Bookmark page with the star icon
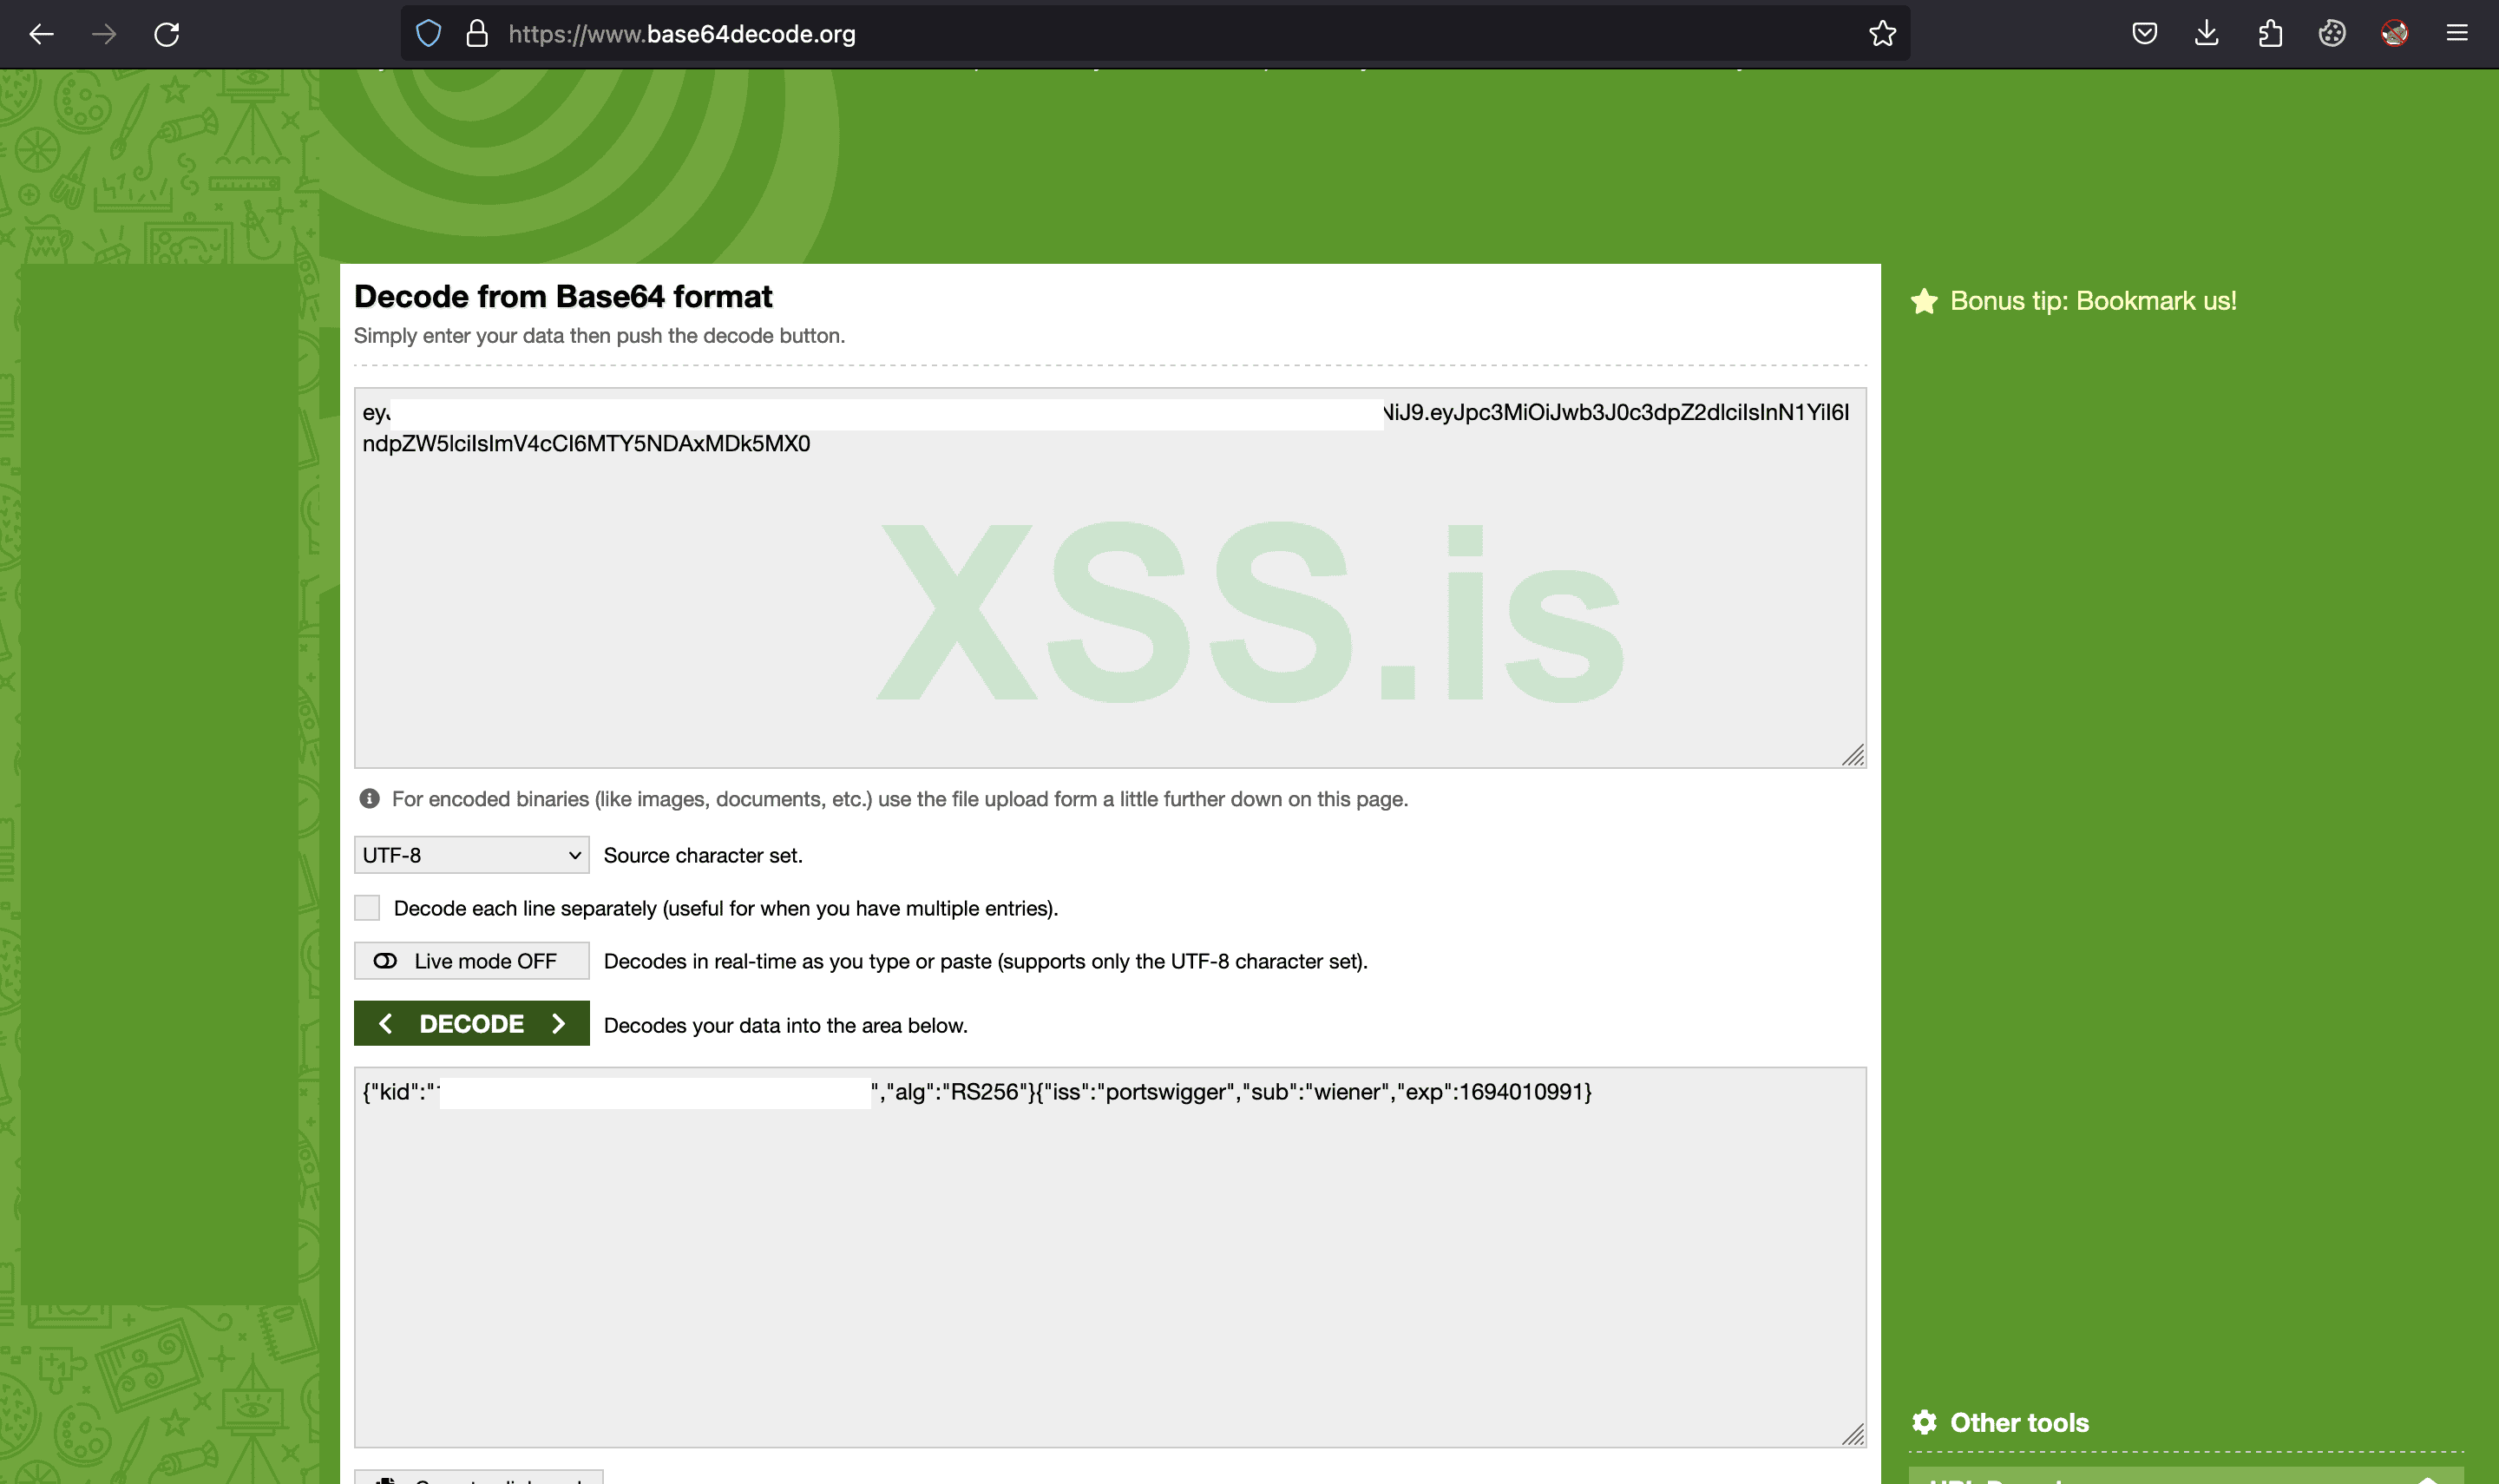This screenshot has height=1484, width=2499. [x=1882, y=34]
